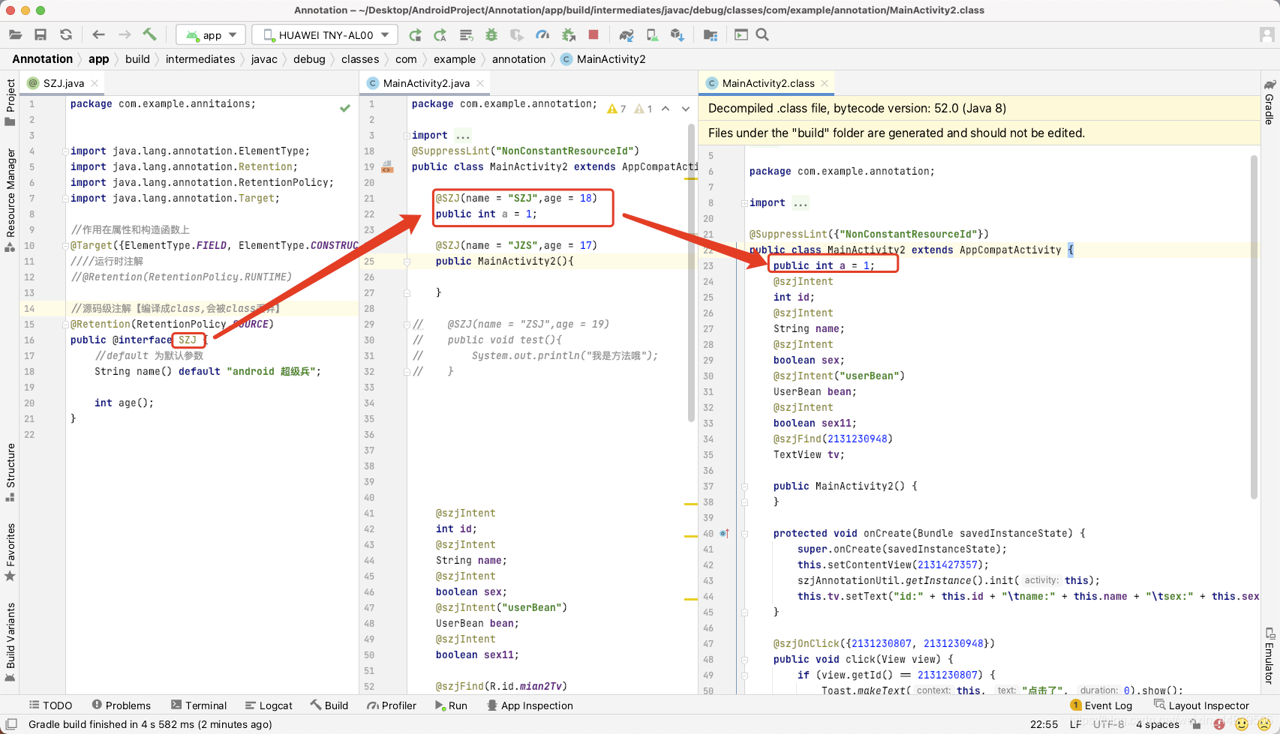This screenshot has height=734, width=1280.
Task: Click the red Stop button in the toolbar
Action: pyautogui.click(x=593, y=34)
